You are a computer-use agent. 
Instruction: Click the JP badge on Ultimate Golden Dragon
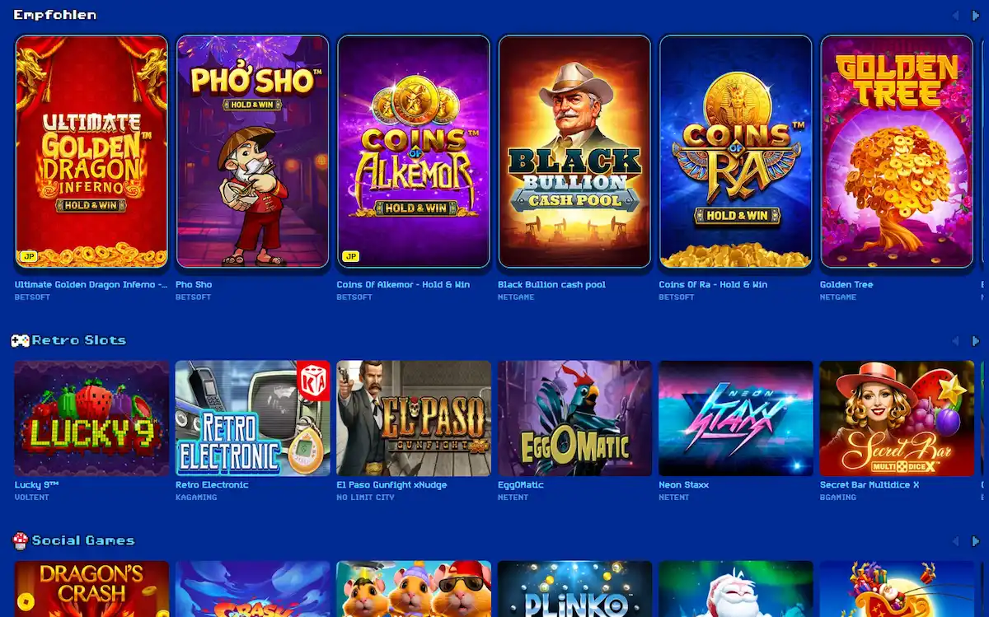pyautogui.click(x=26, y=257)
